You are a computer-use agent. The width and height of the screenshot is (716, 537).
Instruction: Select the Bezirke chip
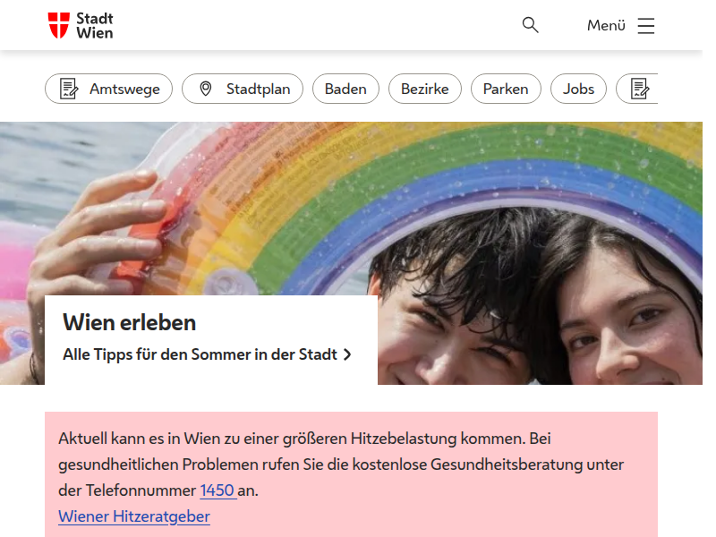click(x=424, y=89)
